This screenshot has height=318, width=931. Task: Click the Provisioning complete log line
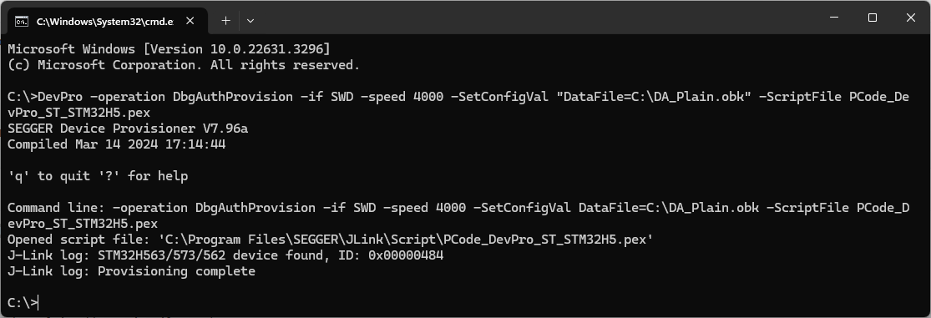click(131, 271)
